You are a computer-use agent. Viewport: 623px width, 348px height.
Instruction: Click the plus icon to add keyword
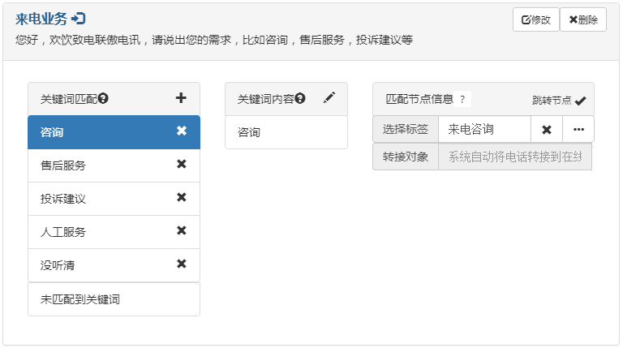tap(181, 98)
